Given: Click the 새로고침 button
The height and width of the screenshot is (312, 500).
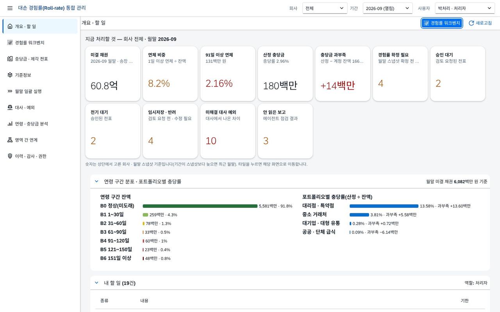Looking at the screenshot, I should [480, 23].
